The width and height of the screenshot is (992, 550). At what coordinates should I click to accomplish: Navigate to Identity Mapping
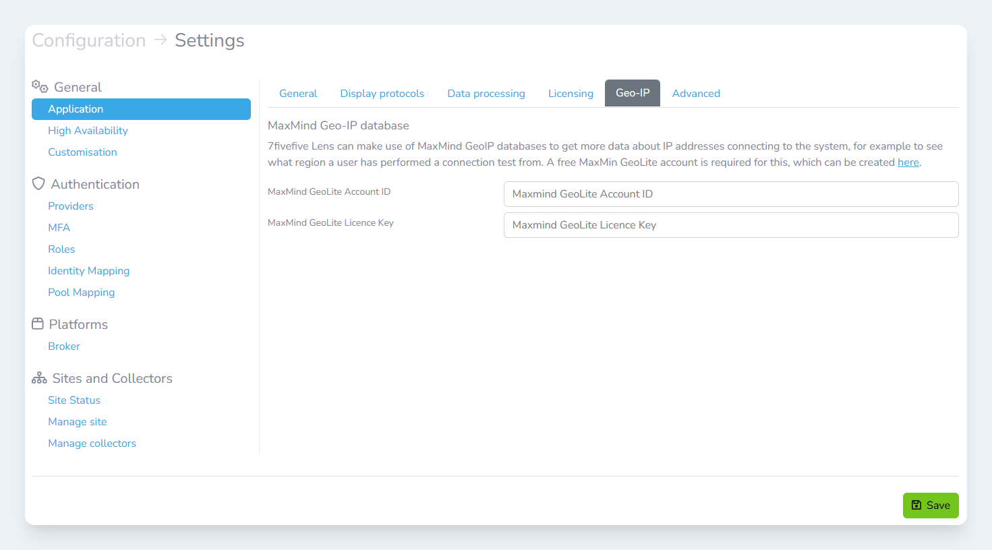pyautogui.click(x=88, y=271)
